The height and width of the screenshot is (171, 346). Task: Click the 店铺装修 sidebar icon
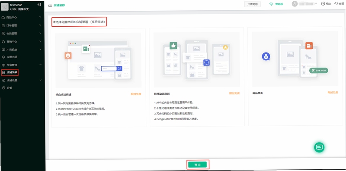click(x=3, y=72)
